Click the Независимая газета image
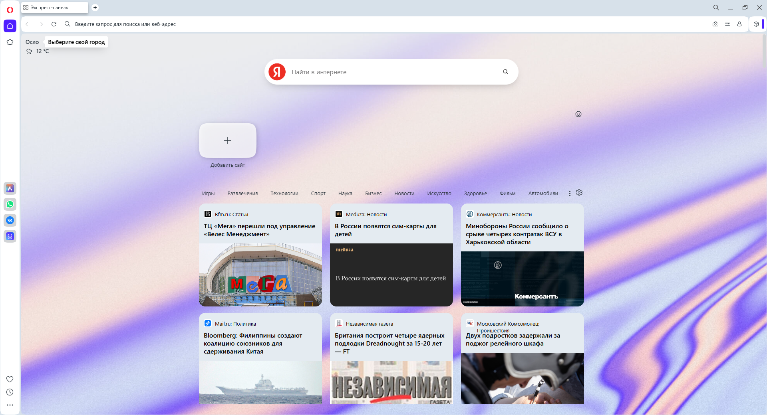This screenshot has width=767, height=415. tap(391, 382)
